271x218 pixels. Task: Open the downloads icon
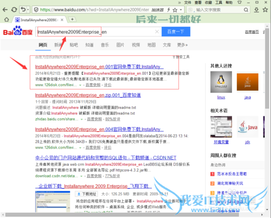tap(256, 10)
